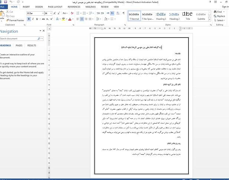Apply strikethrough with the abc icon
This screenshot has width=229, height=180.
click(43, 19)
